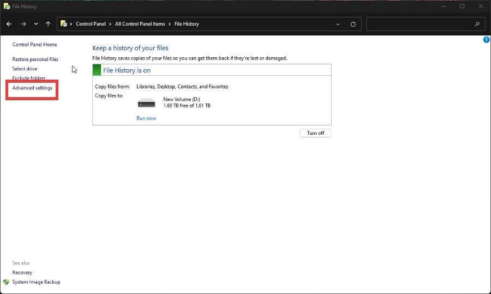Open the blue Help question icon
Image resolution: width=491 pixels, height=294 pixels.
[486, 40]
